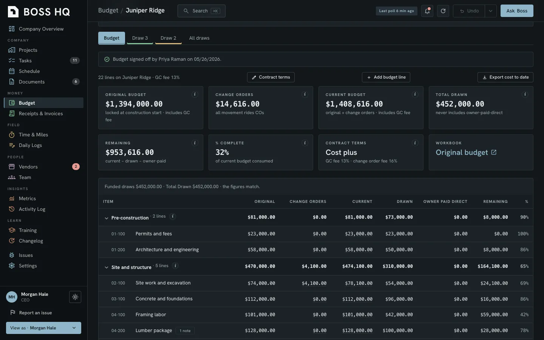The width and height of the screenshot is (544, 340).
Task: Click Add budget line button
Action: (x=386, y=77)
